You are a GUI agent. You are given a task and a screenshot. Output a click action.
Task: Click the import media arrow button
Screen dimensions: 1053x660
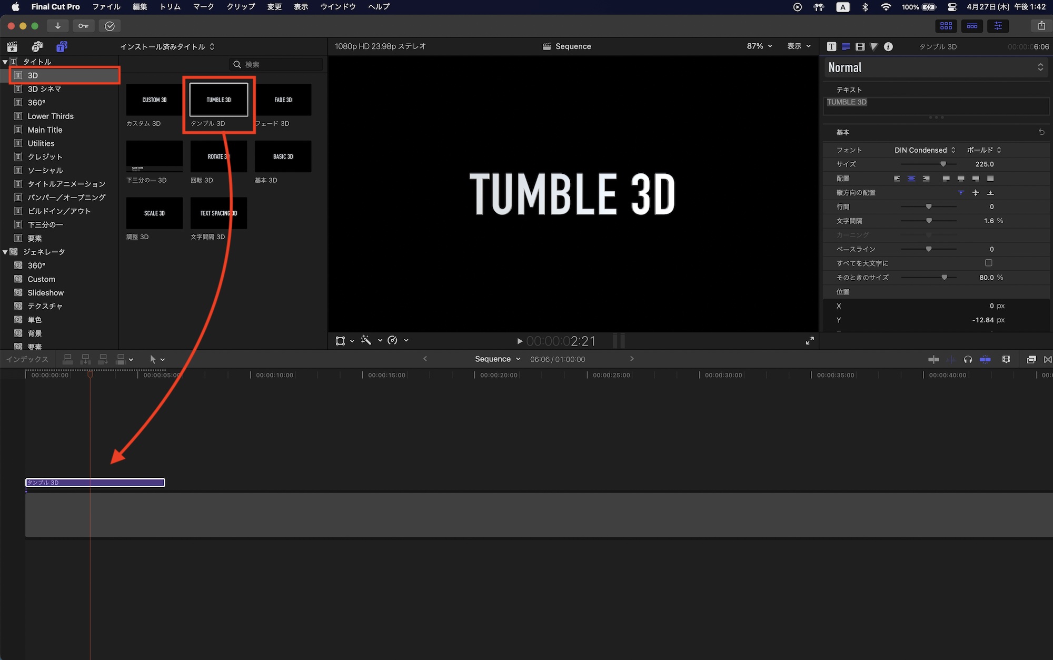58,26
